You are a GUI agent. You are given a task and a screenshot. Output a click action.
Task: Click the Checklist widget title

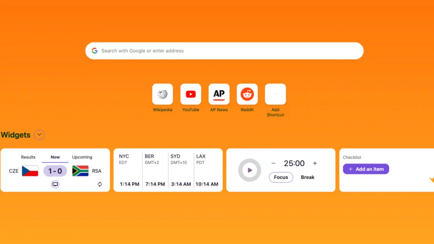[x=352, y=158]
